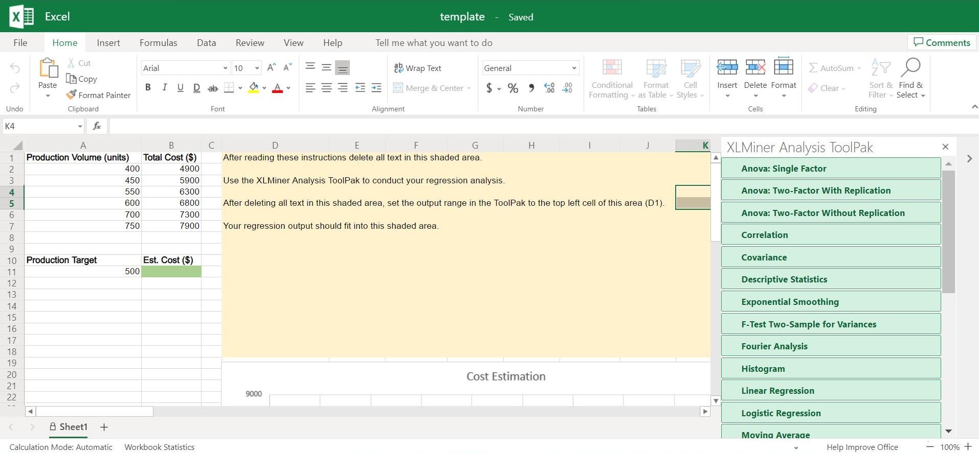Click the green Est. Cost cell B11
The width and height of the screenshot is (979, 453).
pos(171,272)
